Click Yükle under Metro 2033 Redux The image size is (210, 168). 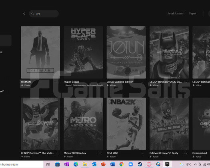click(x=68, y=157)
